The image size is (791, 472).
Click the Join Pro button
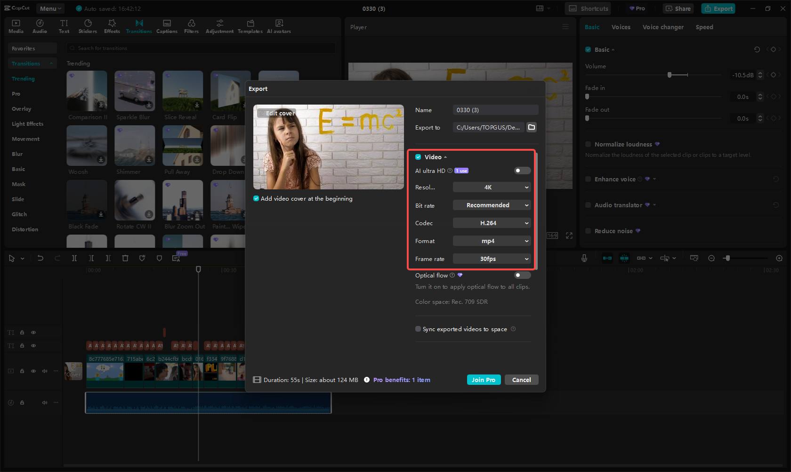[484, 380]
